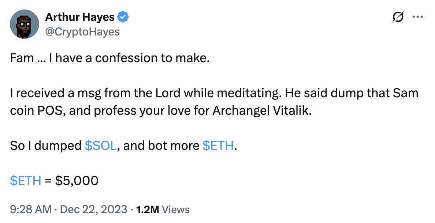
Task: Open the 1.2M view count
Action: click(x=147, y=209)
